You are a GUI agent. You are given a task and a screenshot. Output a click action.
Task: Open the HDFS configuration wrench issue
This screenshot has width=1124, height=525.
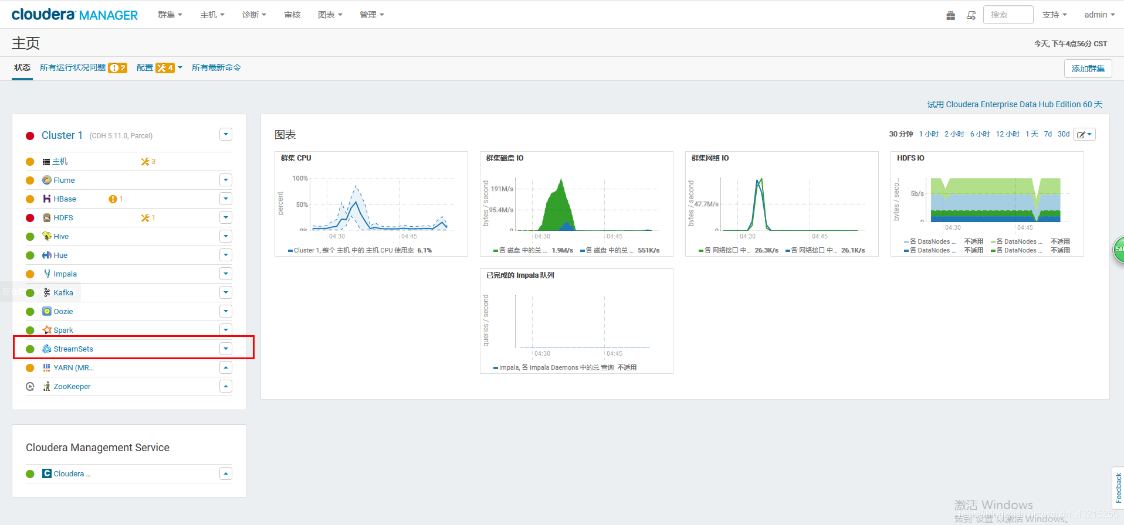coord(148,217)
